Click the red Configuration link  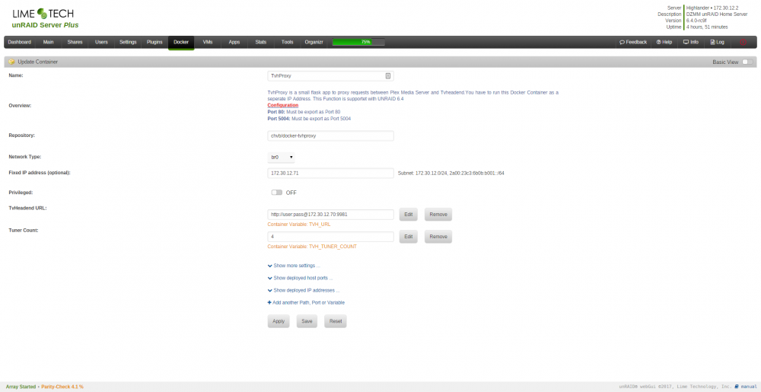tap(283, 105)
